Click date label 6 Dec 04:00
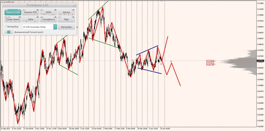Image resolution: width=265 pixels, height=131 pixels. [x=62, y=128]
